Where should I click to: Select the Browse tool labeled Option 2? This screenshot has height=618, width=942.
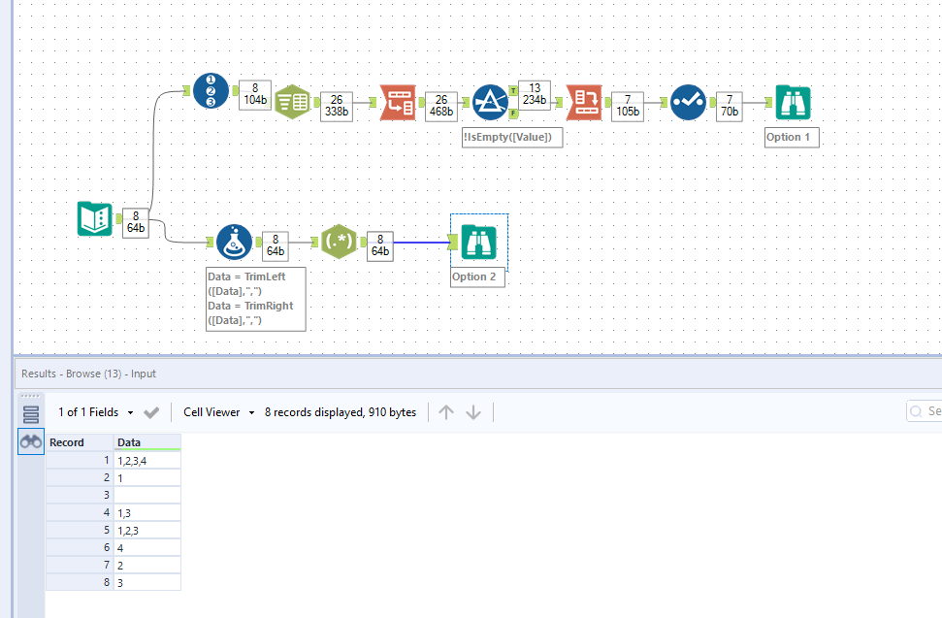(477, 242)
